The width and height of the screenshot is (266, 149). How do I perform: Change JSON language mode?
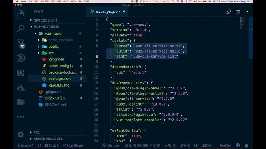(207, 145)
